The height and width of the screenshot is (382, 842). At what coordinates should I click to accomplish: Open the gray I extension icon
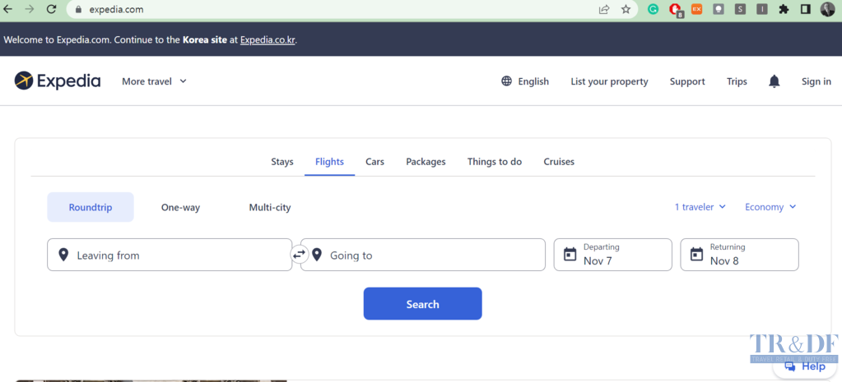[762, 9]
